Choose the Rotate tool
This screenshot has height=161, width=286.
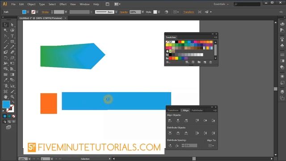5,58
